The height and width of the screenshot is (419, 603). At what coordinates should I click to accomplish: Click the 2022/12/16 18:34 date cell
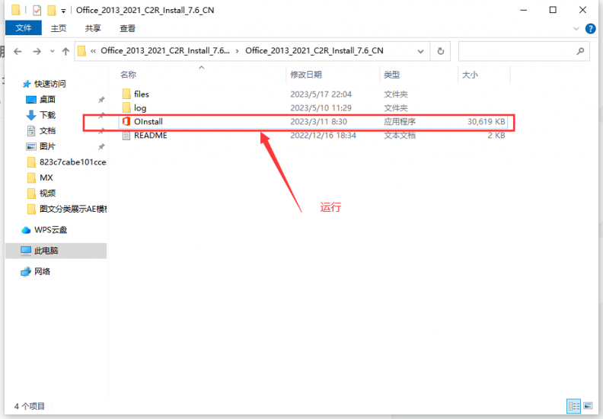coord(323,136)
